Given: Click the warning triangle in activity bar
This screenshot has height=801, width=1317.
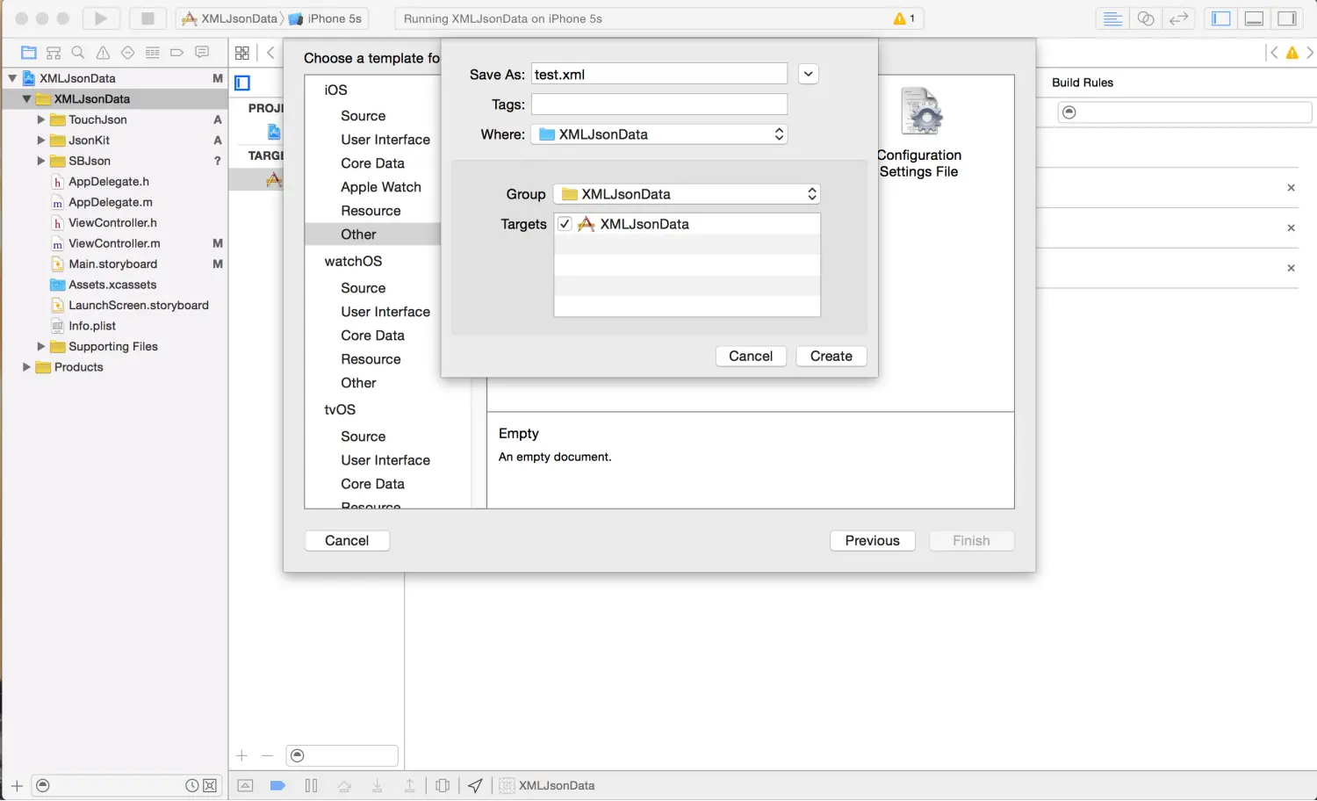Looking at the screenshot, I should pyautogui.click(x=900, y=18).
